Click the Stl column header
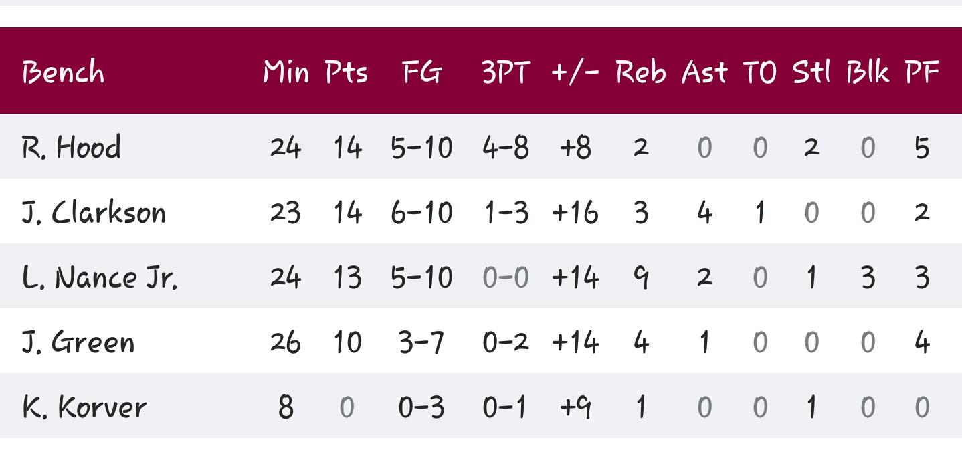 click(811, 72)
